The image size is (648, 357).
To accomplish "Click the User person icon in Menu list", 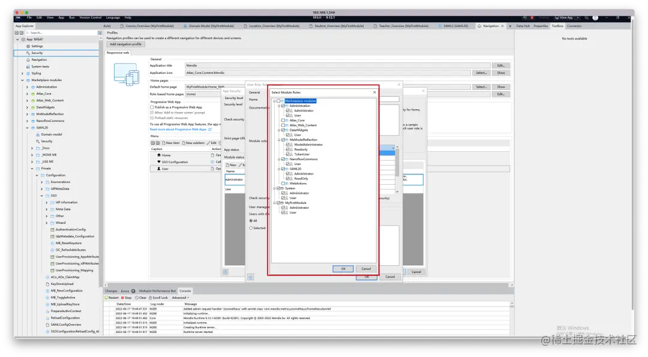I will pyautogui.click(x=158, y=169).
